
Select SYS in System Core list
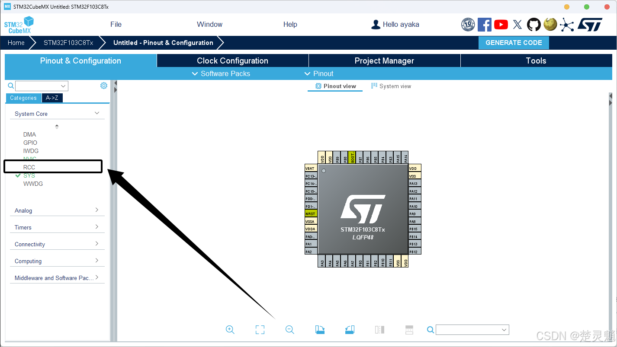pos(29,175)
